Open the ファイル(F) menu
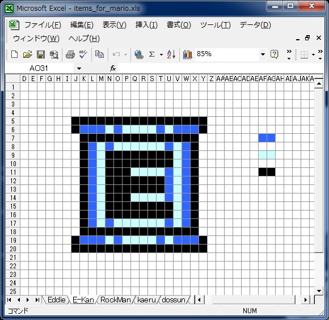The height and width of the screenshot is (320, 329). pos(43,25)
